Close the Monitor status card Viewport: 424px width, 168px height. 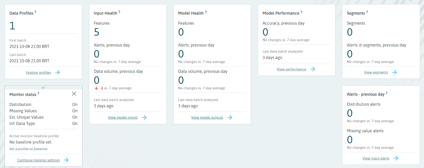tap(74, 94)
